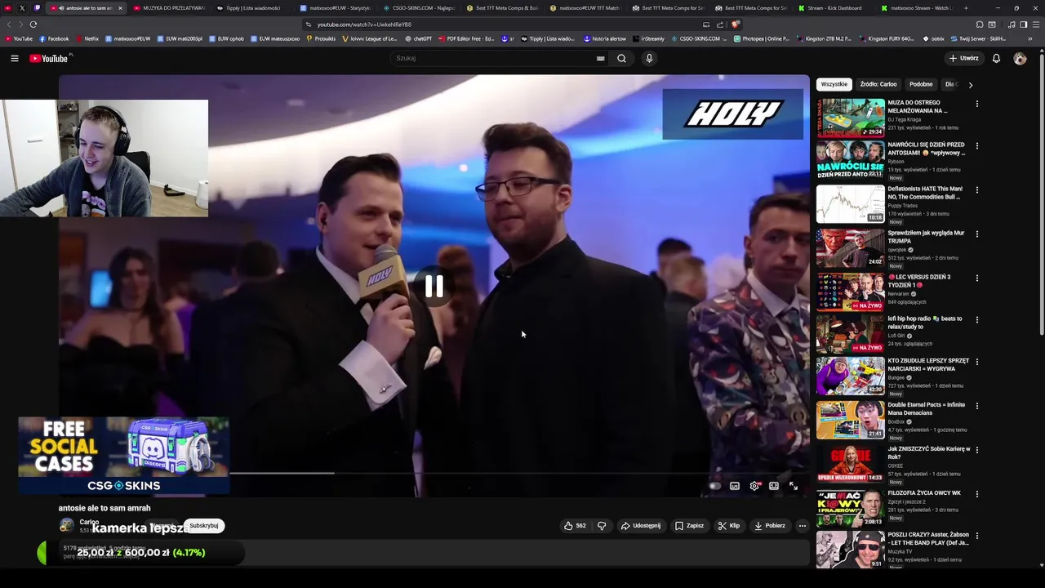Download the video with Pobierz
The width and height of the screenshot is (1045, 588).
pyautogui.click(x=770, y=526)
